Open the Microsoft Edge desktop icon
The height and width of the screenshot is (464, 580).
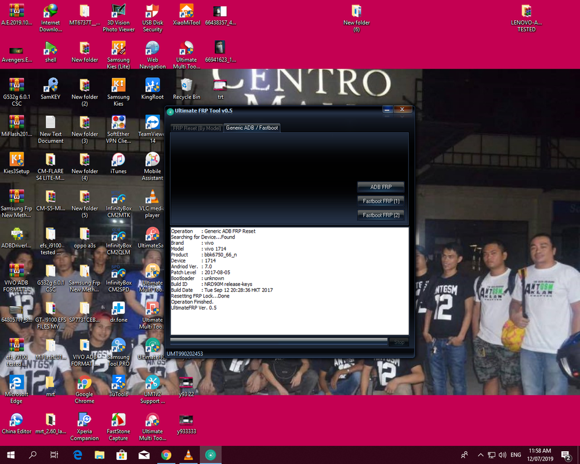[x=16, y=390]
